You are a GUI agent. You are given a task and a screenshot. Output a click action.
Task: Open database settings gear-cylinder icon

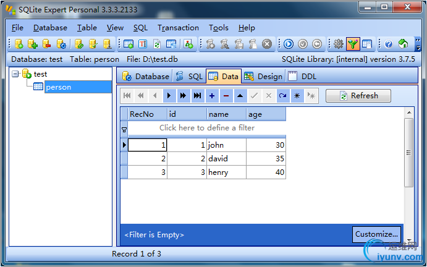(x=61, y=44)
